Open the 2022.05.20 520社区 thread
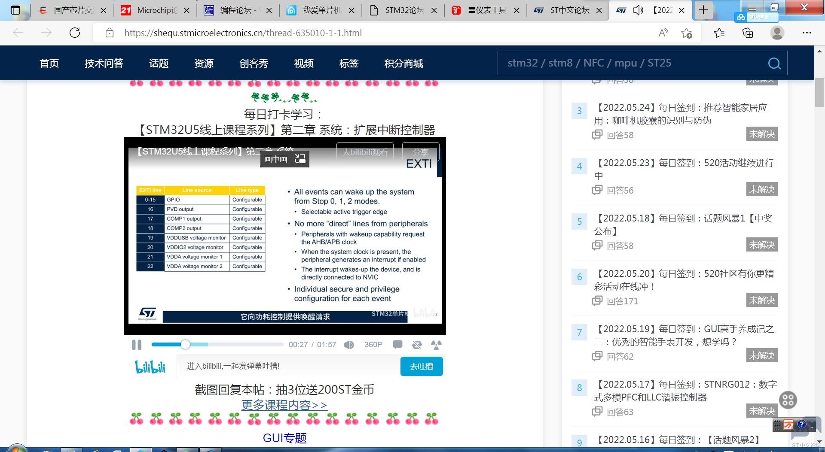Image resolution: width=825 pixels, height=452 pixels. 684,280
